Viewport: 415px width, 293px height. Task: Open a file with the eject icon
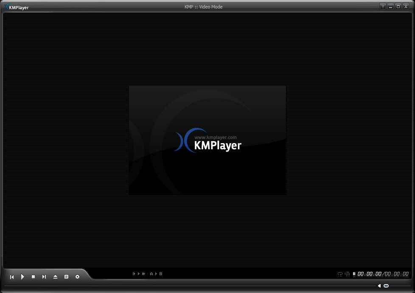(x=55, y=277)
